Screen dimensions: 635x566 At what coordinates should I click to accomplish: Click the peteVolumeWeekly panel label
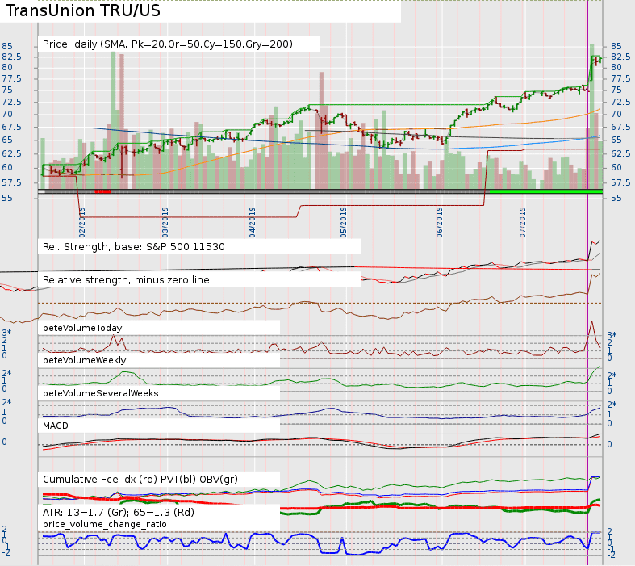[84, 360]
